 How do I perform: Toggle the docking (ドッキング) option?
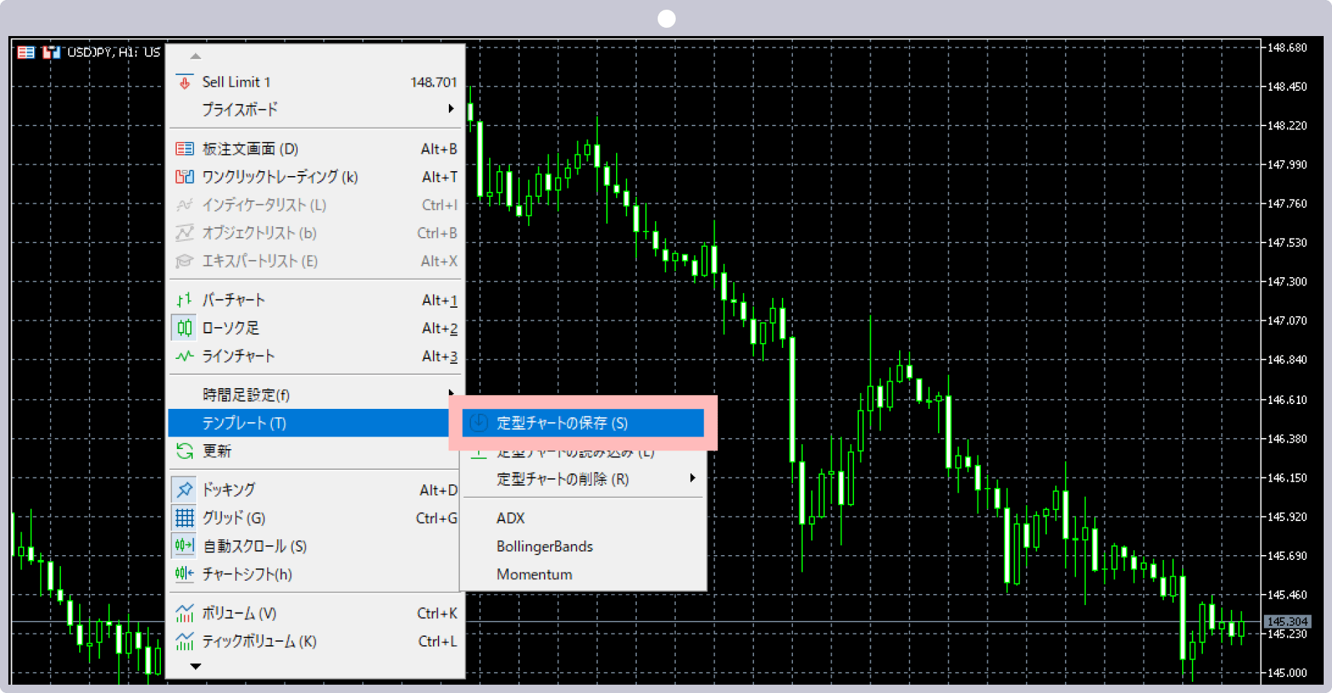185,490
